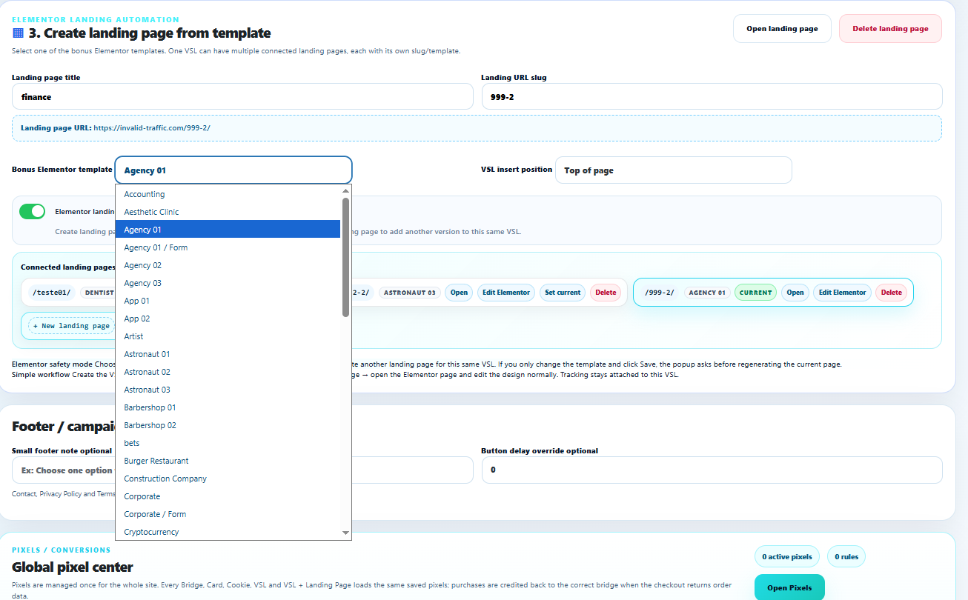Click Open landing page button

(782, 29)
